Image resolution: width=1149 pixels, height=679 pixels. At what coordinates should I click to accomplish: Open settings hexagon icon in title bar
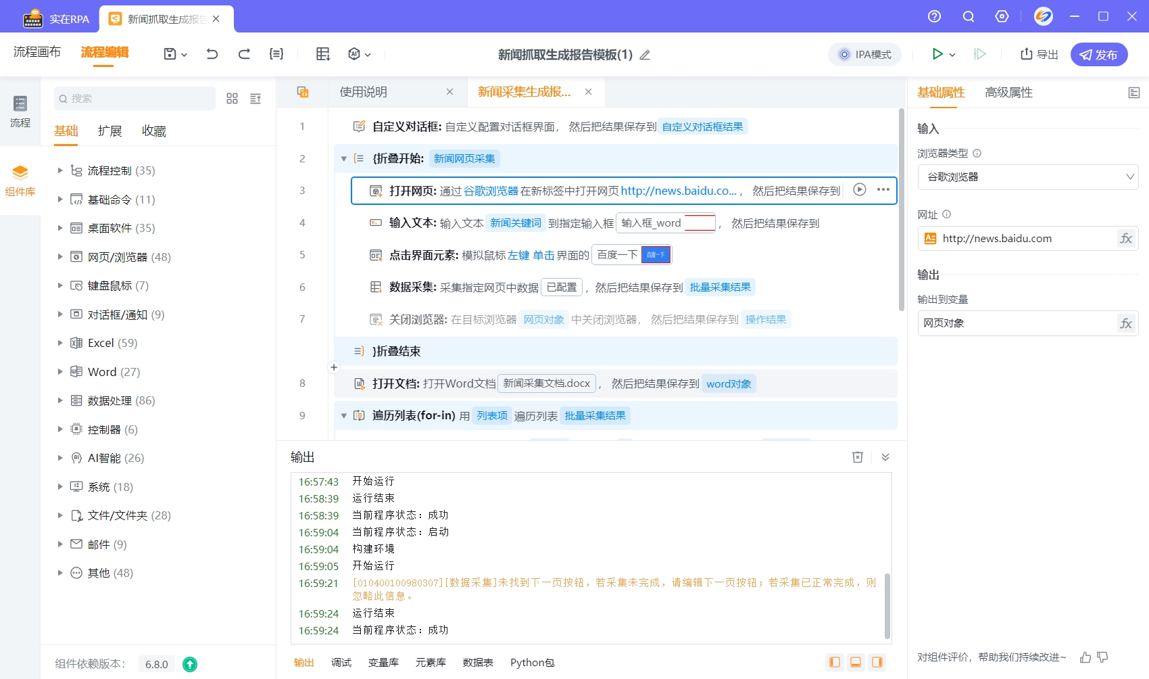click(x=1002, y=16)
